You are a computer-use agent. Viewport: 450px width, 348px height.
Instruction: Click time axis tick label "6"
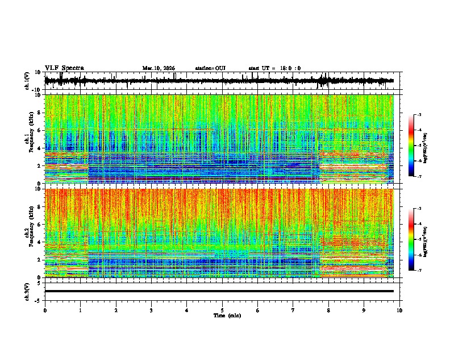point(257,310)
